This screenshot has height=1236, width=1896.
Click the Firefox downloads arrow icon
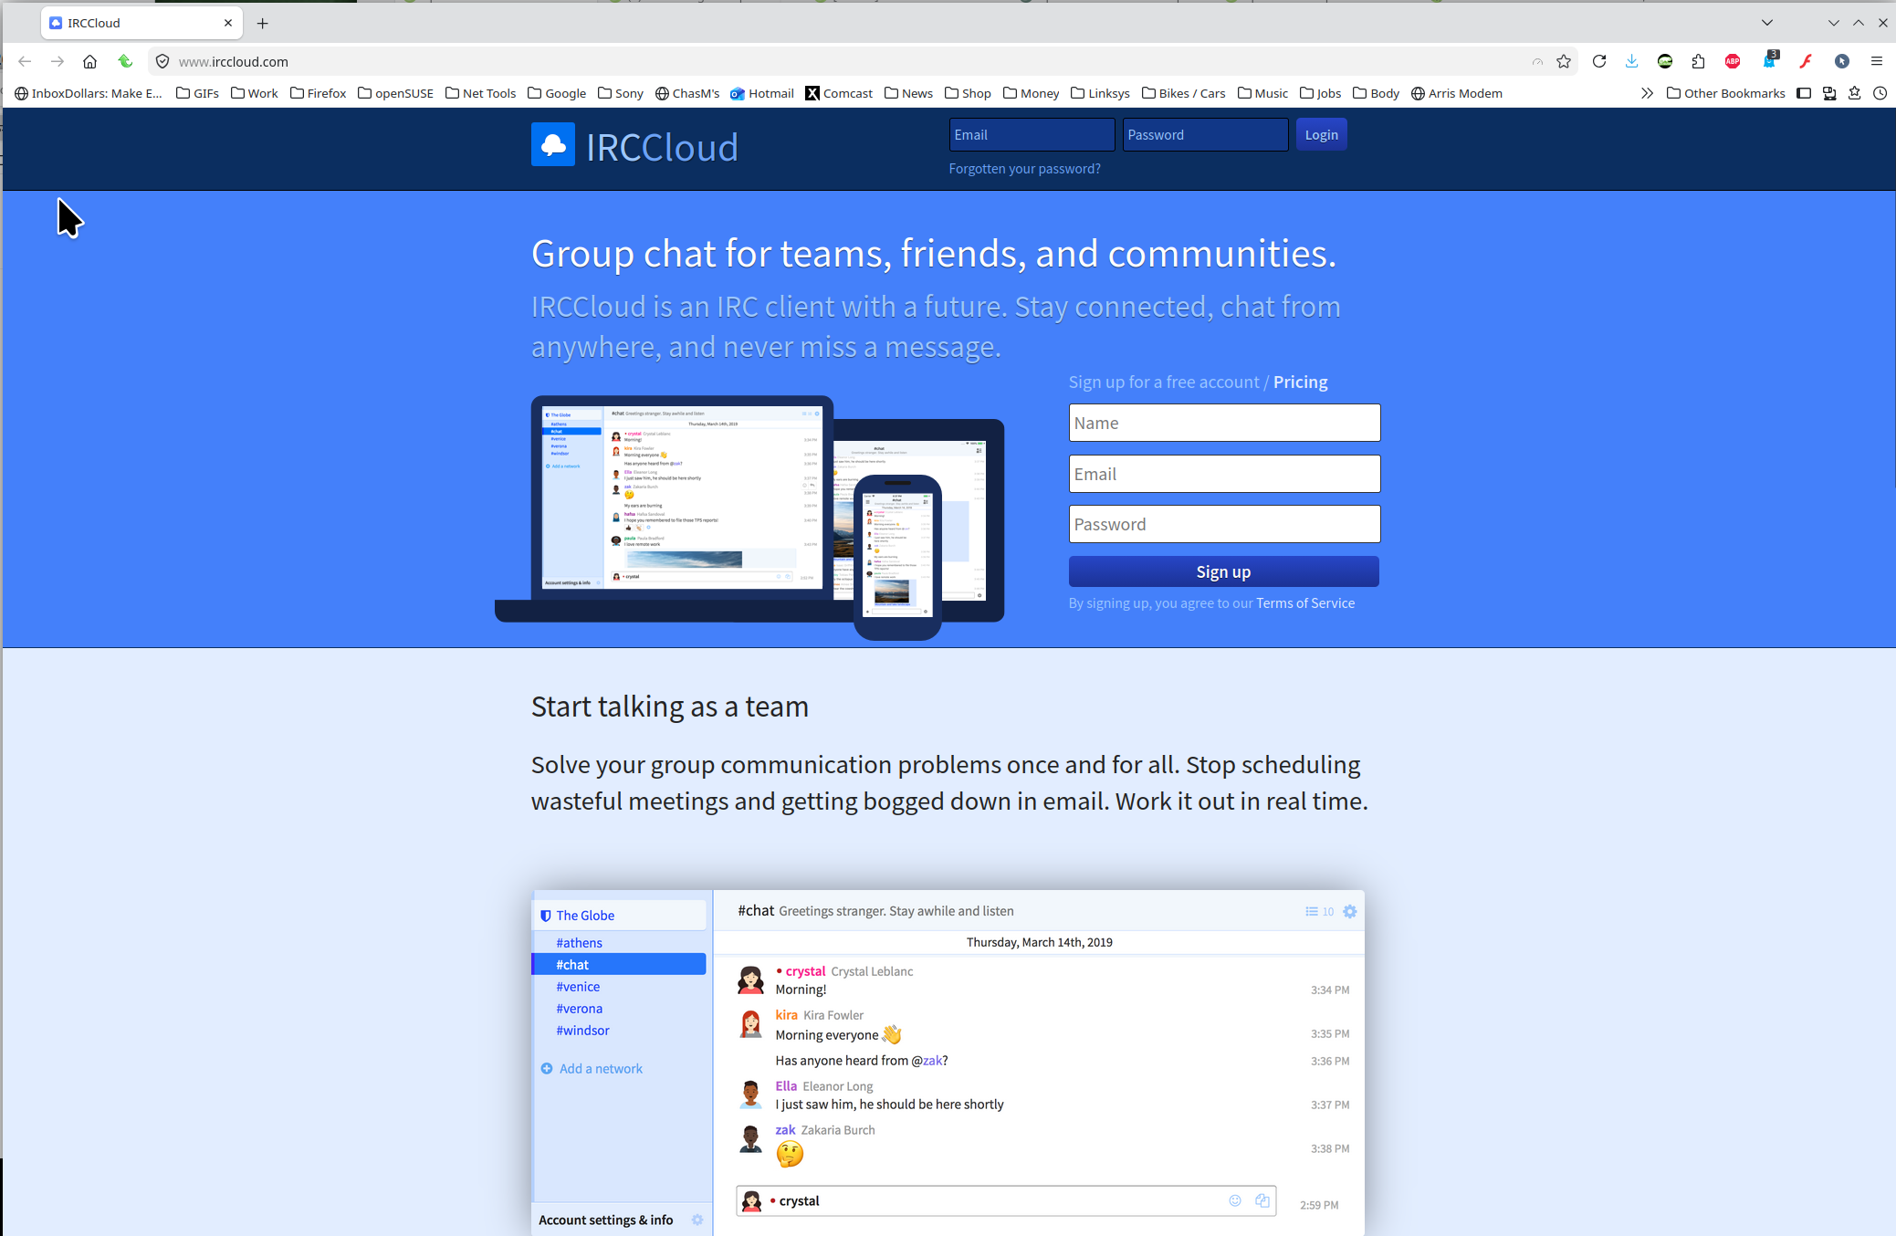point(1631,61)
